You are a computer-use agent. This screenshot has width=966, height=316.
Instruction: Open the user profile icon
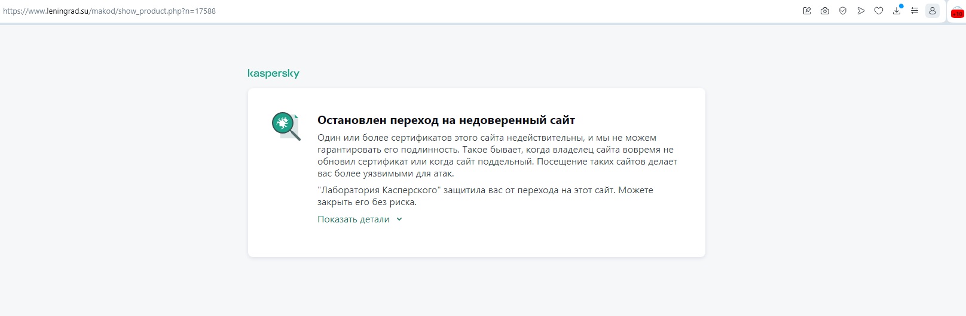click(933, 11)
